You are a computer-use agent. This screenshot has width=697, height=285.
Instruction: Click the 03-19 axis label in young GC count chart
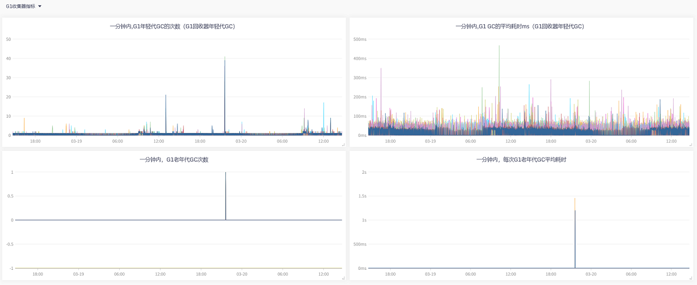(76, 141)
